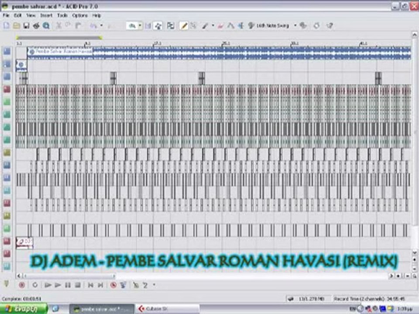Open the Windows Start button
419x314 pixels.
pos(24,309)
